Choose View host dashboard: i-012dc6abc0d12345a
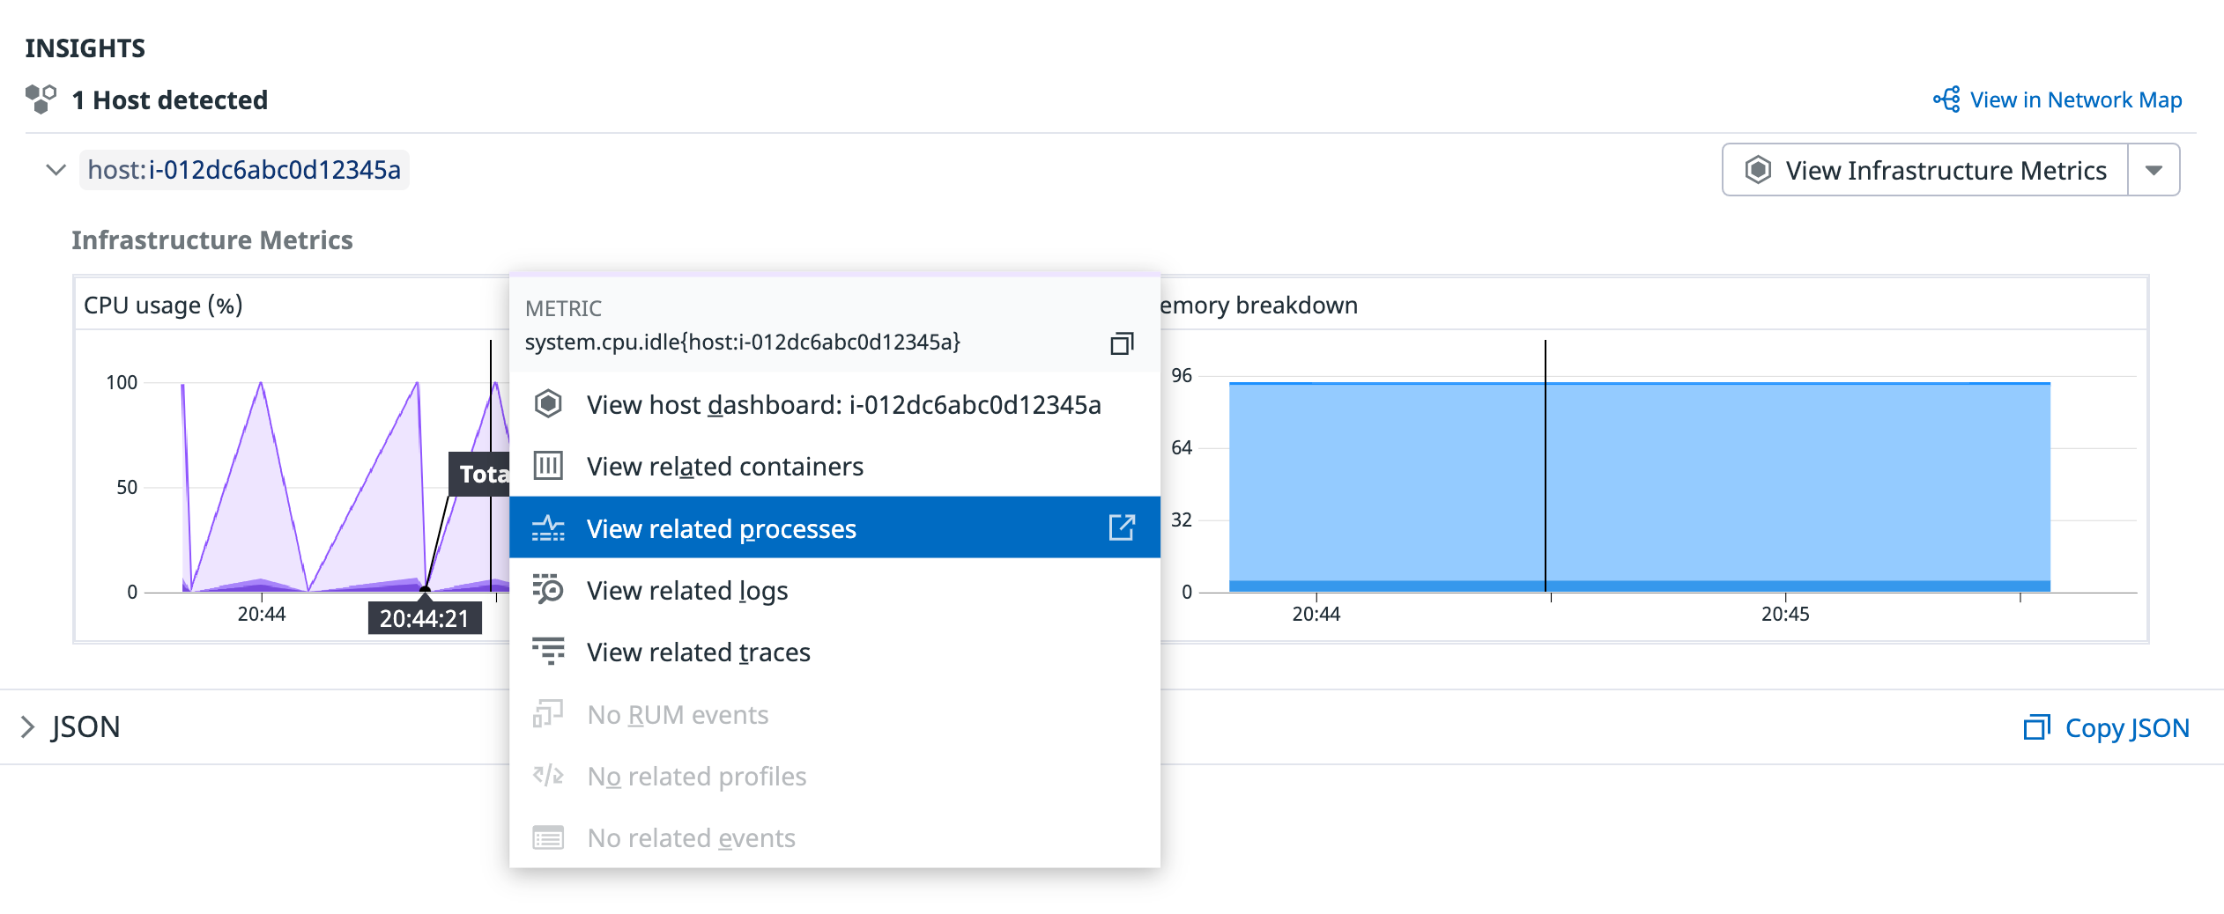Viewport: 2224px width, 914px height. [843, 404]
